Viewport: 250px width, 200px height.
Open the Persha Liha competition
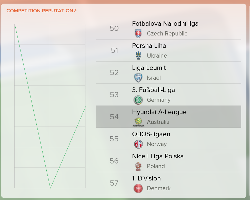tap(149, 46)
